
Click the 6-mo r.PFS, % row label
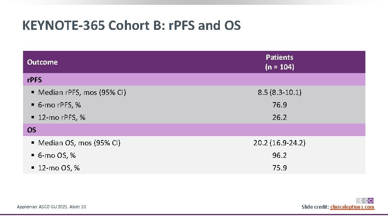point(59,105)
